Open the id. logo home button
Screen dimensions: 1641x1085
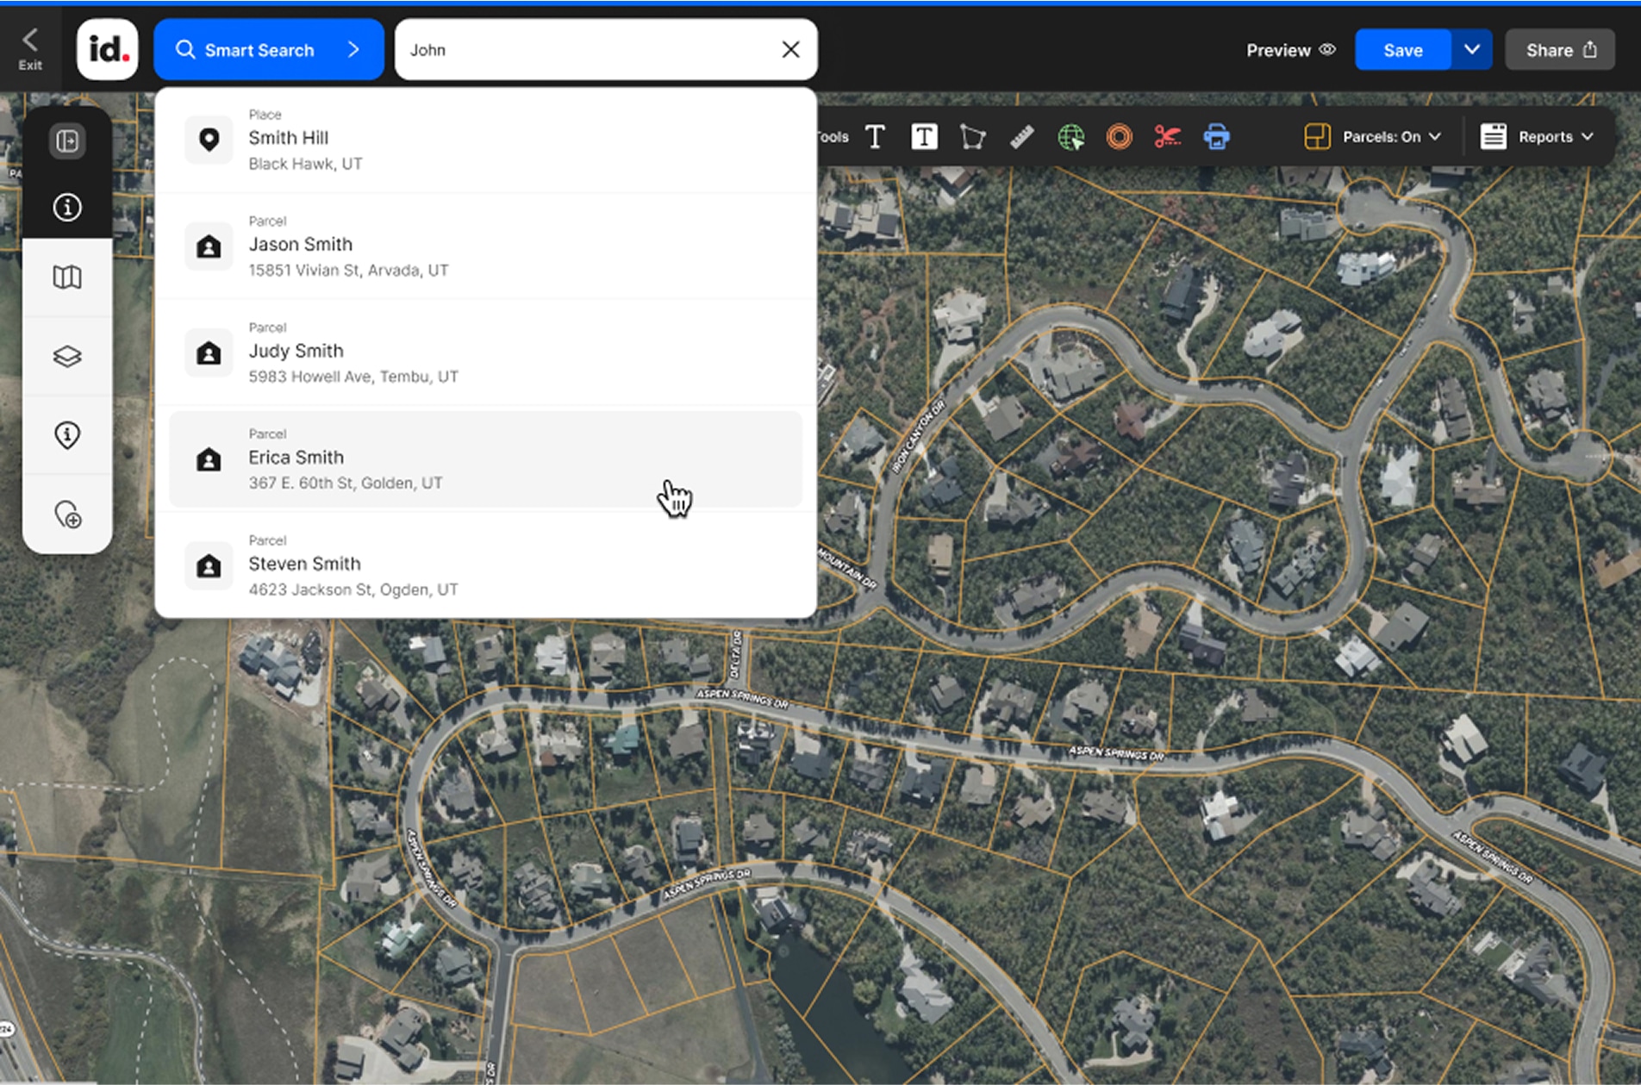click(107, 50)
